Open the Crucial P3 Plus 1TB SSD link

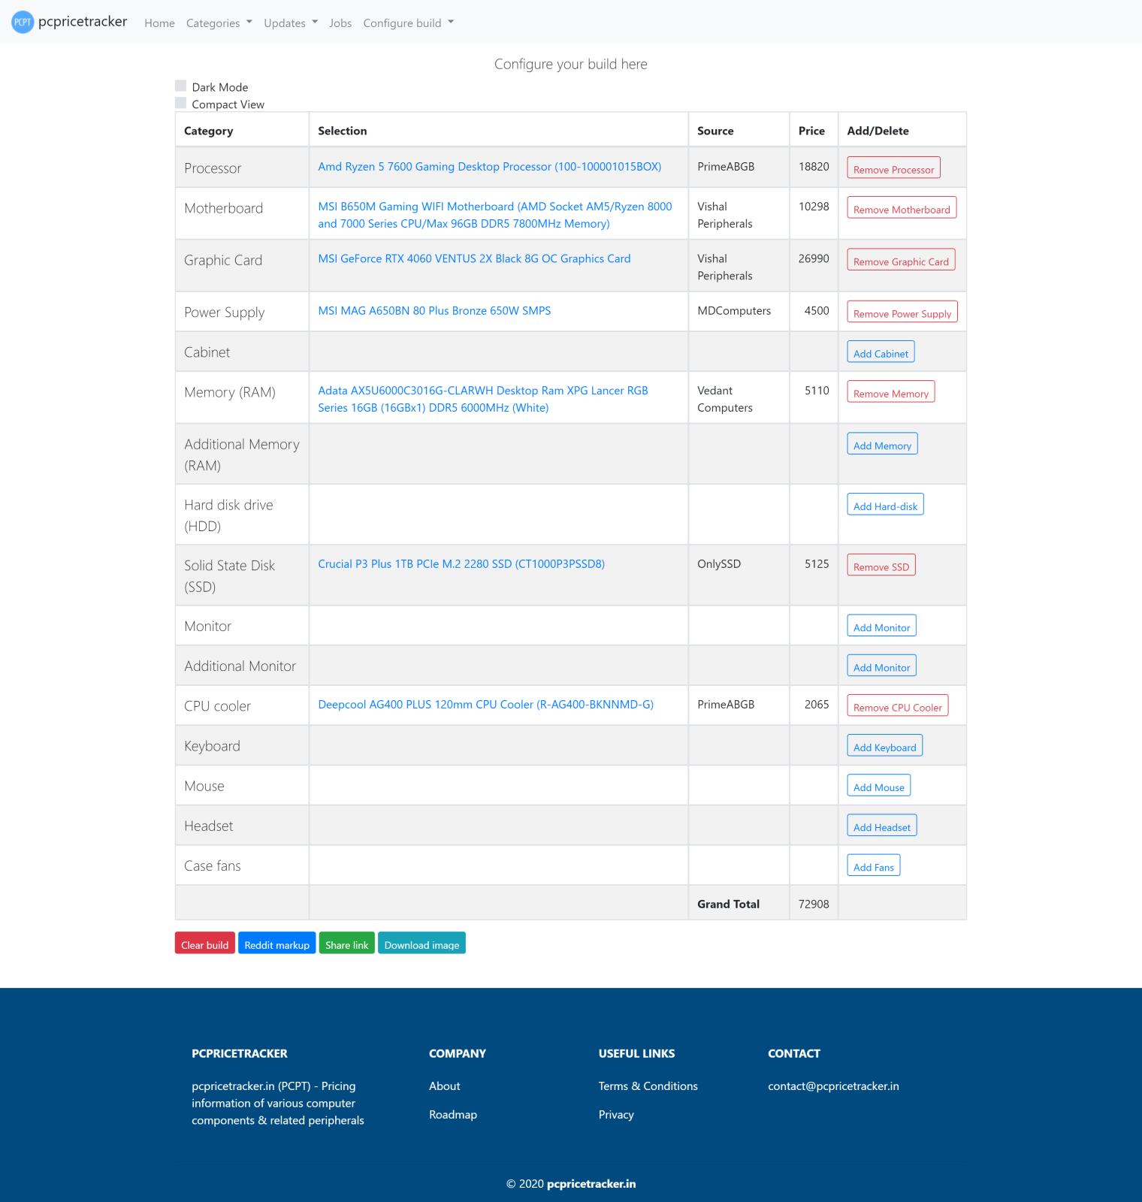[461, 564]
